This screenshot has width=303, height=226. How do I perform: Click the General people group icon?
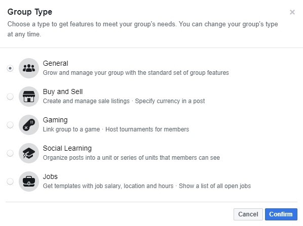pos(29,68)
